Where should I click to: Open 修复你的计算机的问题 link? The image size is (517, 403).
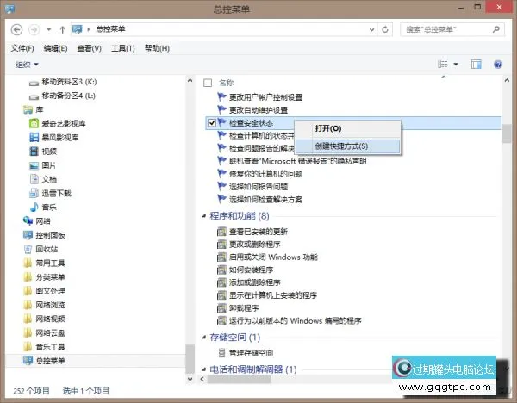(265, 174)
